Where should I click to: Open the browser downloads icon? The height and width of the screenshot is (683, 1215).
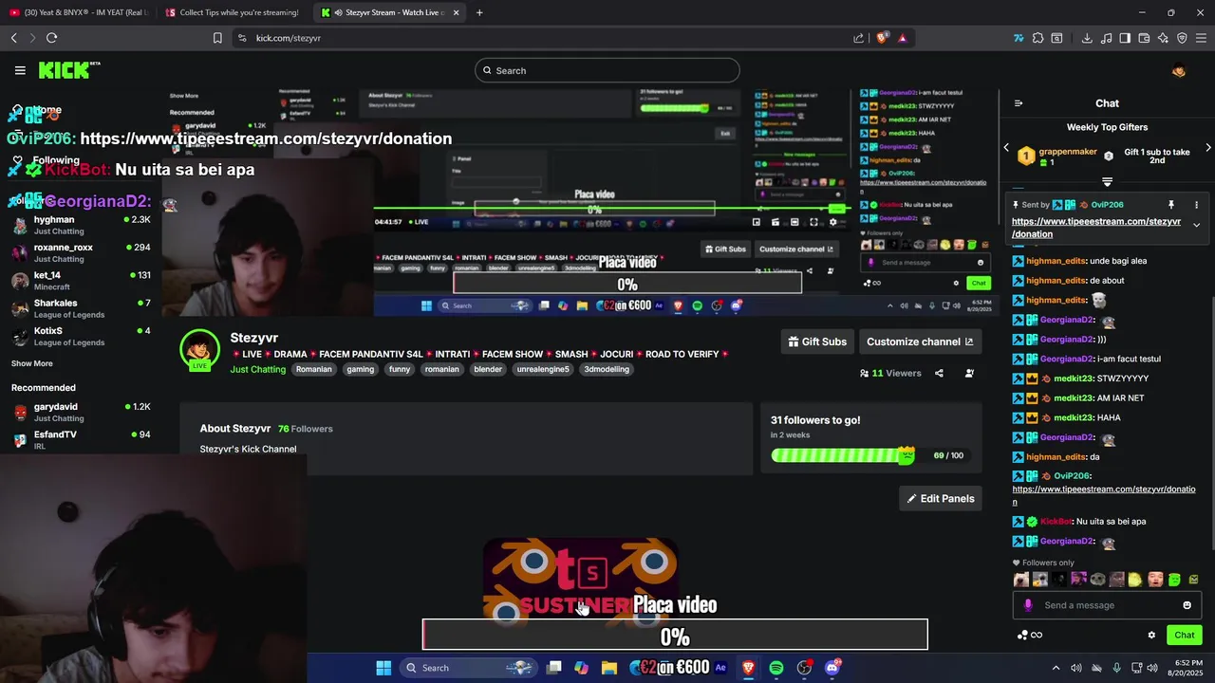[1087, 38]
